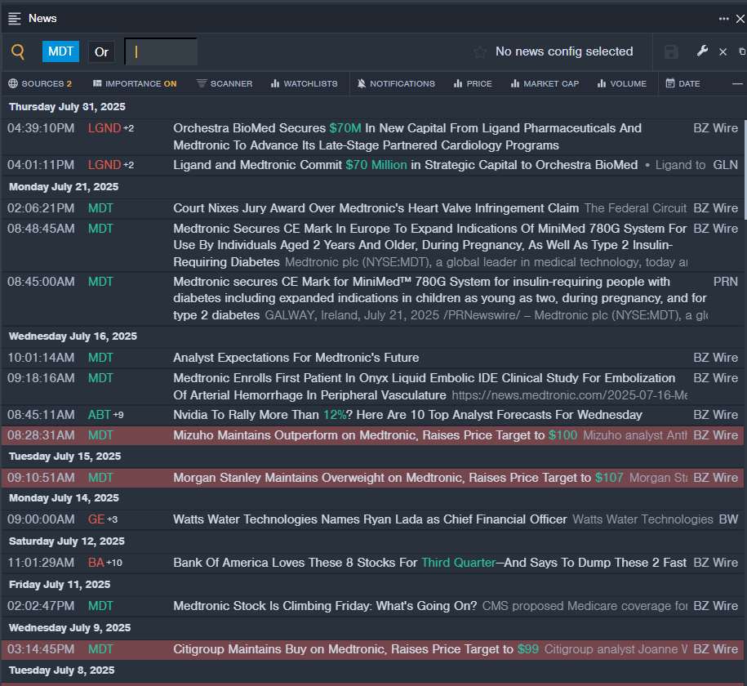Image resolution: width=747 pixels, height=686 pixels.
Task: Open the Sources filter
Action: [40, 84]
